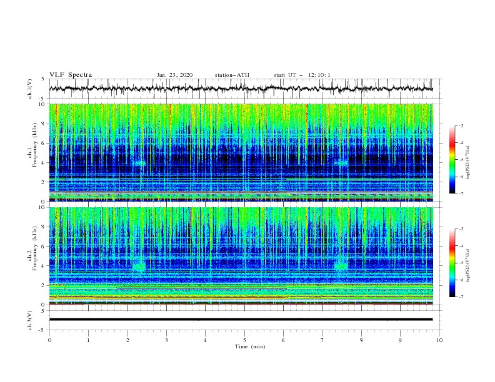This screenshot has width=495, height=382.
Task: Click the ch.1 "Frequency (kHz)" axis label
Action: click(x=35, y=144)
